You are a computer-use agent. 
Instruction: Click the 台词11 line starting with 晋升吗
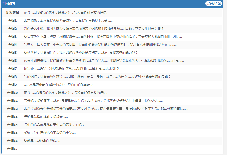(x=93, y=101)
